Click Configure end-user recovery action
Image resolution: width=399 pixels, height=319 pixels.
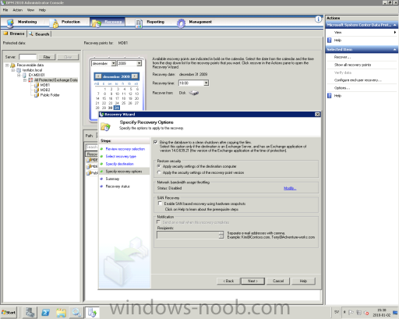click(x=358, y=80)
